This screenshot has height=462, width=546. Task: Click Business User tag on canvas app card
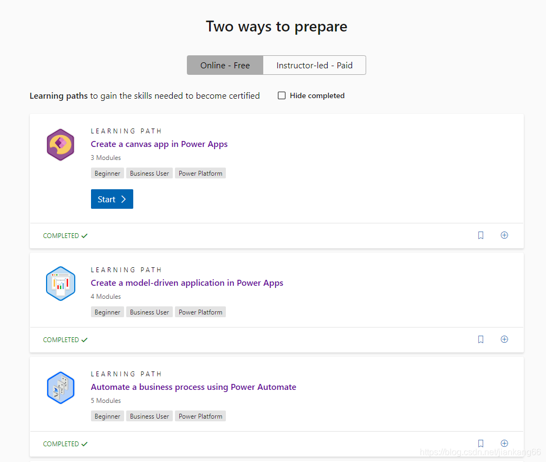pyautogui.click(x=149, y=174)
